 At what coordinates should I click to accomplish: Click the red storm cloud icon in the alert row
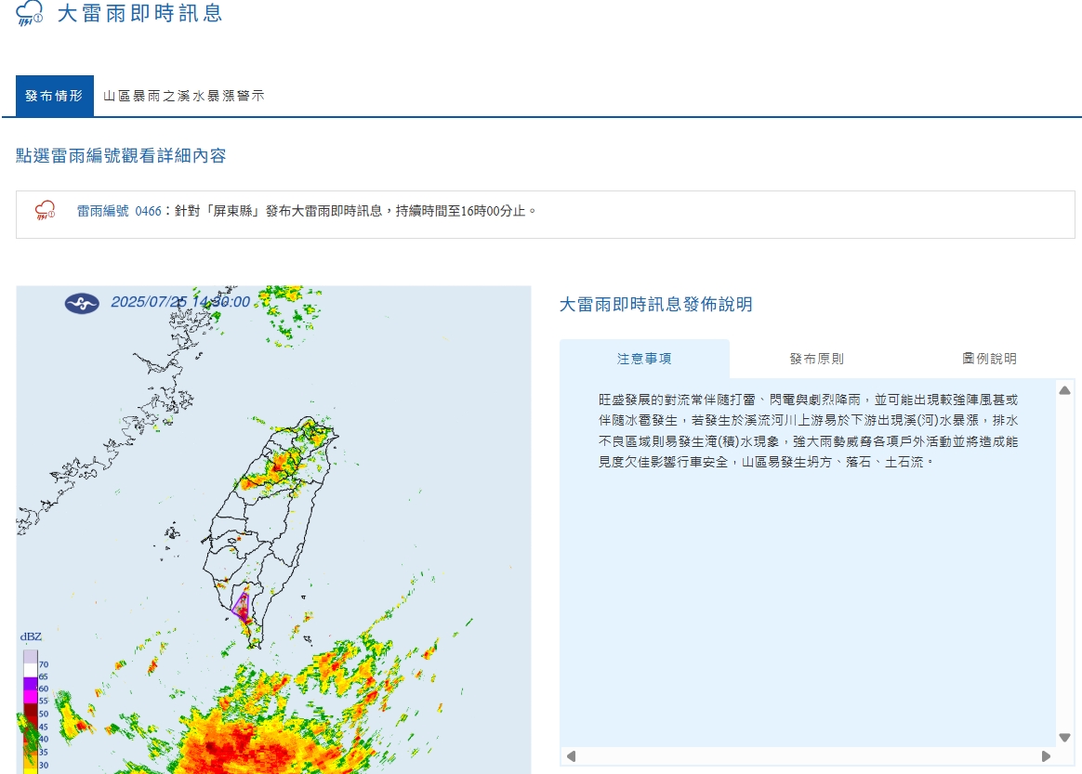click(45, 210)
